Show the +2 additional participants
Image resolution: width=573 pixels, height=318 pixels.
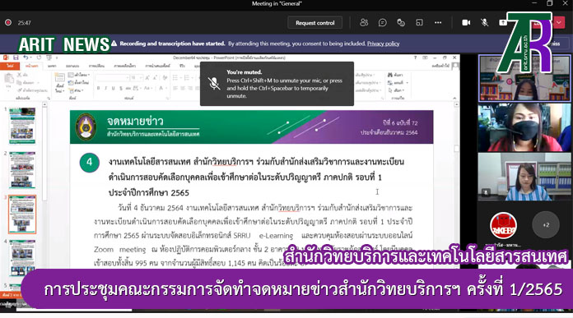click(546, 225)
